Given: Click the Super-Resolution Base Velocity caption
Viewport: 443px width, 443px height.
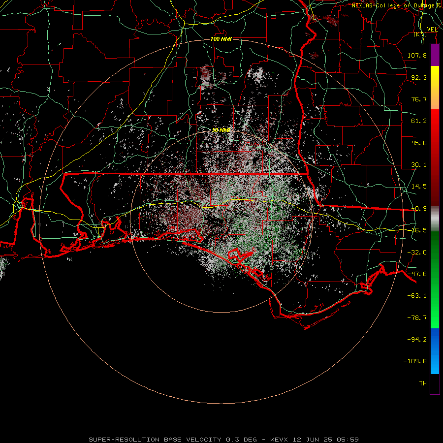Looking at the screenshot, I should tap(224, 440).
